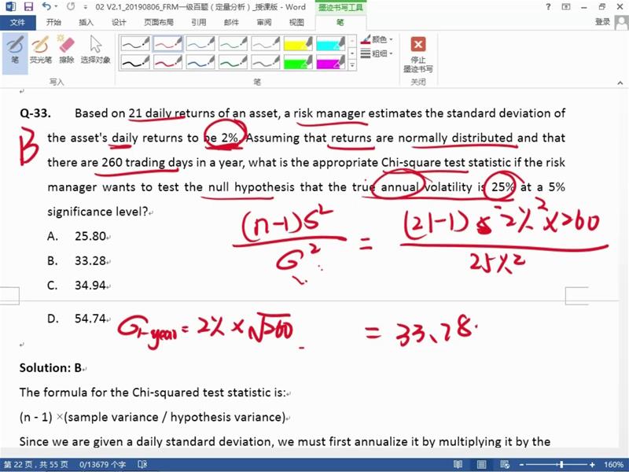Open Ribbon Display Options
The image size is (629, 472).
pos(566,7)
